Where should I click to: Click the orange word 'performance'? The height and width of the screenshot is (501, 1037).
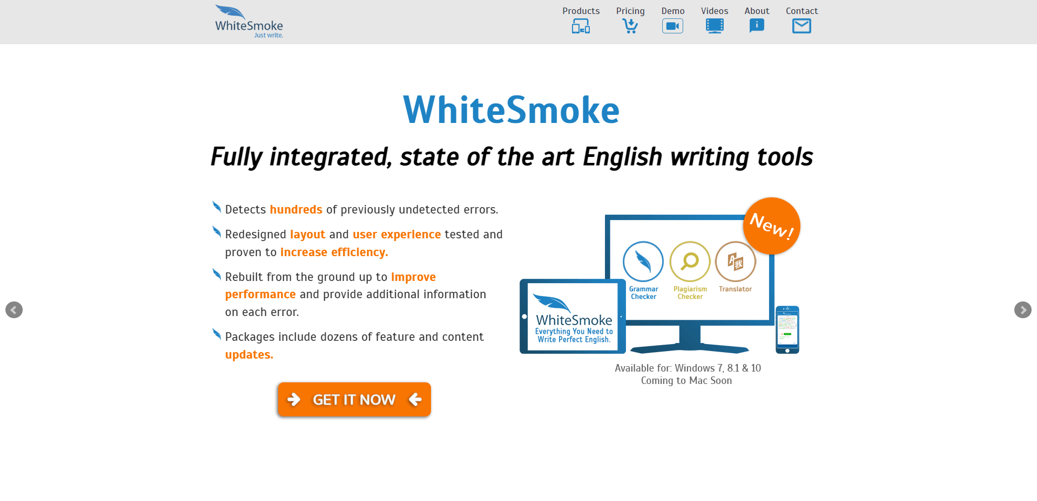point(260,294)
